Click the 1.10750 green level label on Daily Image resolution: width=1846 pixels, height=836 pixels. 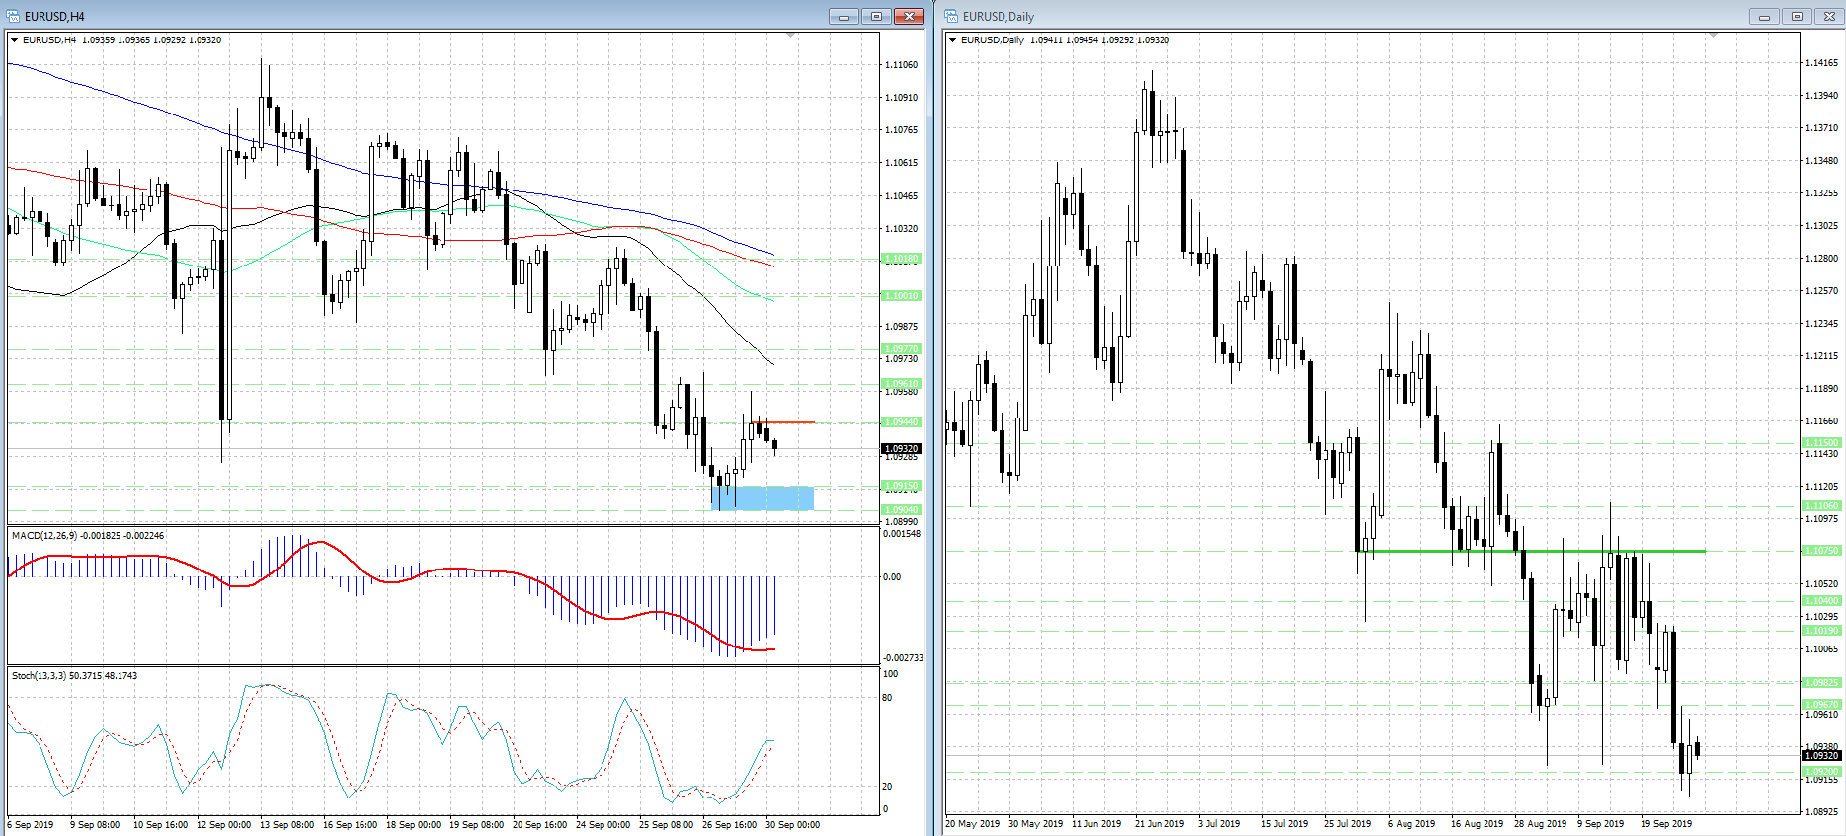1821,551
